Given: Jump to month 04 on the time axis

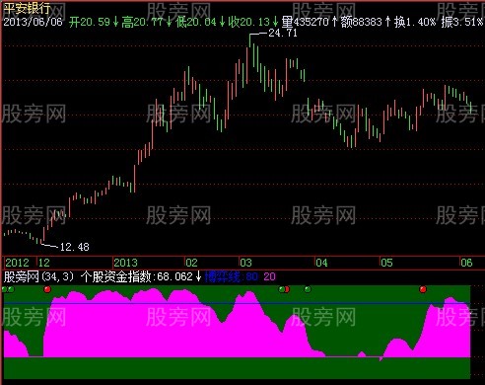Looking at the screenshot, I should click(321, 263).
